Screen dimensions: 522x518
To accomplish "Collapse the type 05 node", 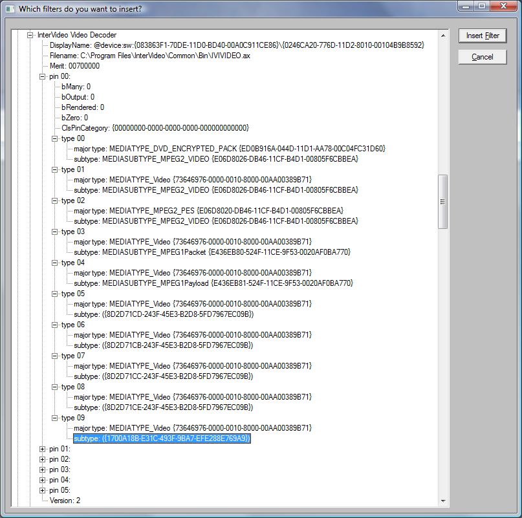I will click(x=55, y=294).
